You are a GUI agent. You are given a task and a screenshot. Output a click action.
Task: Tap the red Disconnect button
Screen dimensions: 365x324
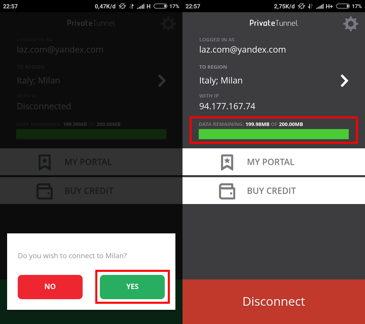click(x=274, y=302)
